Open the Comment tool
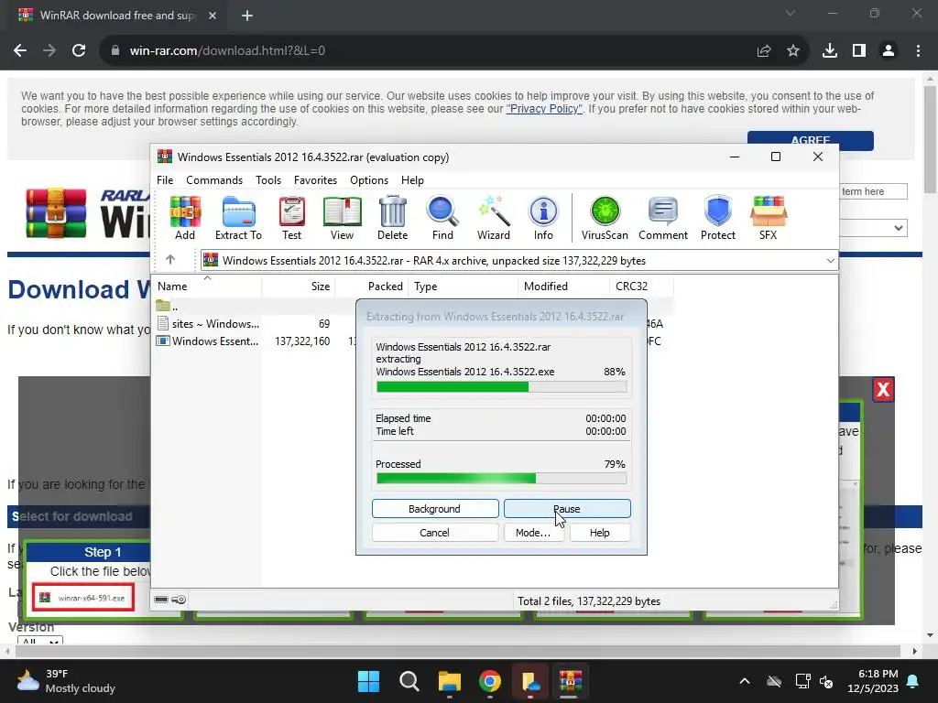Screen dimensions: 938x703 [663, 218]
